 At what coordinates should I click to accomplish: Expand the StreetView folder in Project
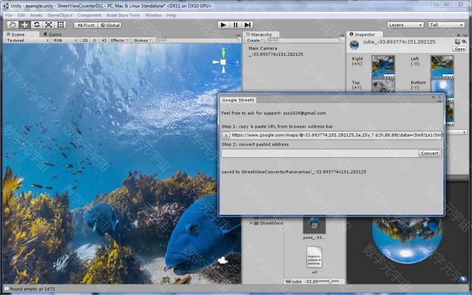click(251, 223)
